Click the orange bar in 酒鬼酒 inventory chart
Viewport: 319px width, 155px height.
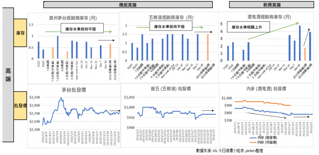[305, 54]
